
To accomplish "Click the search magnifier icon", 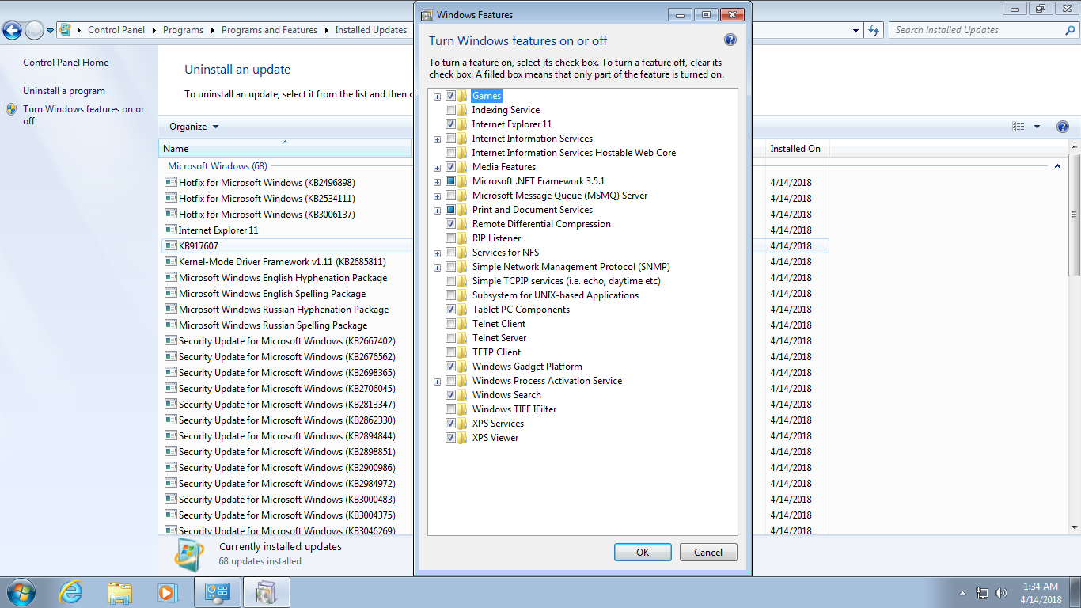I will click(x=1069, y=30).
